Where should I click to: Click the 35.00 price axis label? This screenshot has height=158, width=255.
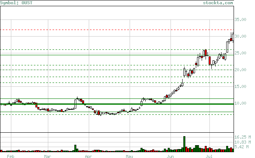click(x=240, y=19)
